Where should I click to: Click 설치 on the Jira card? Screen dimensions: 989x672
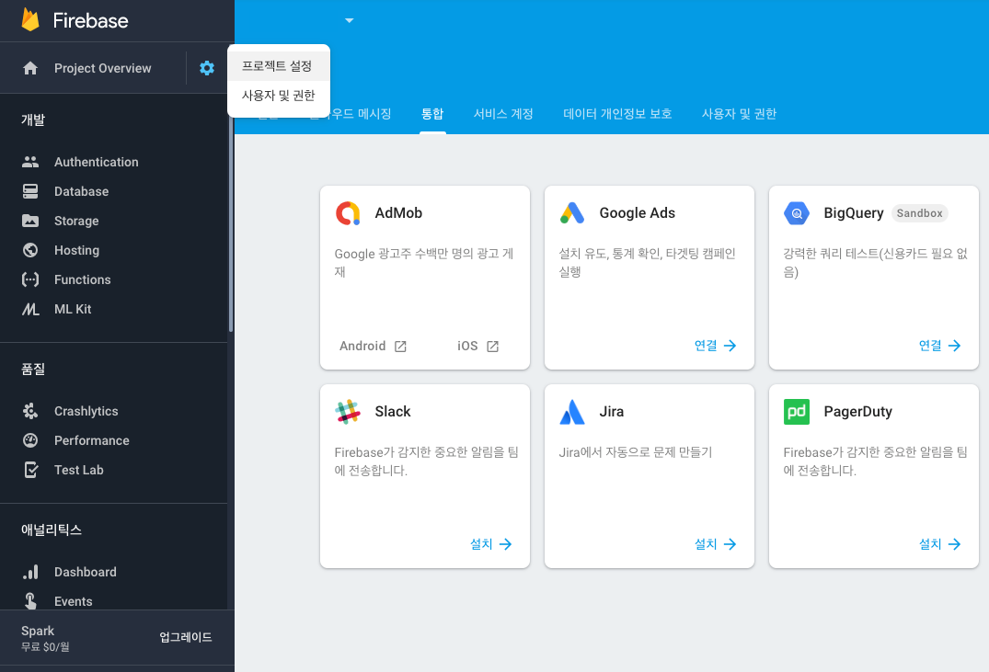pyautogui.click(x=715, y=544)
